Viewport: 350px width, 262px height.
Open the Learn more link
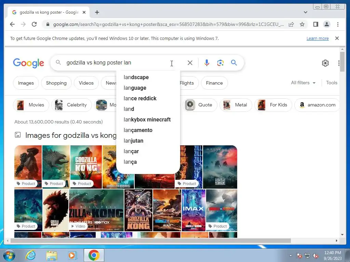click(318, 38)
